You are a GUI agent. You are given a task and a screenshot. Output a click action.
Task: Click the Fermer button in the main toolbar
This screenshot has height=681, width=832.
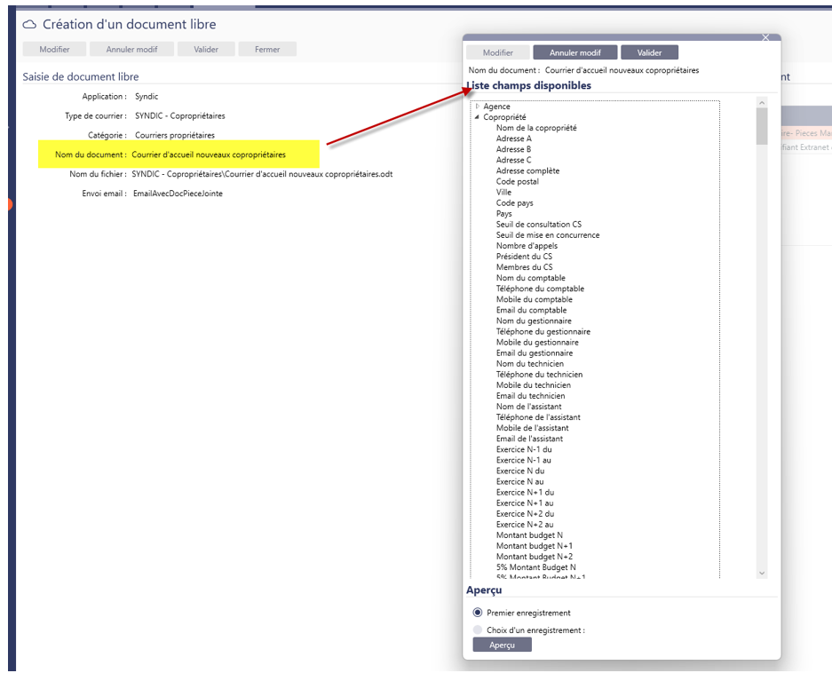click(x=267, y=50)
